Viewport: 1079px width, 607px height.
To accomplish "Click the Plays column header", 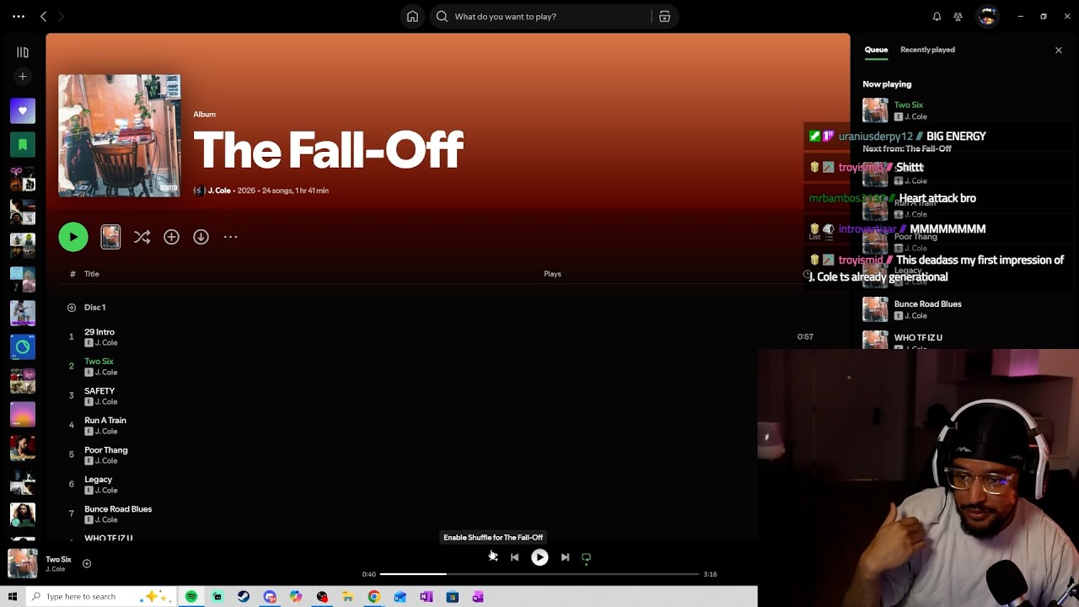I will coord(552,274).
